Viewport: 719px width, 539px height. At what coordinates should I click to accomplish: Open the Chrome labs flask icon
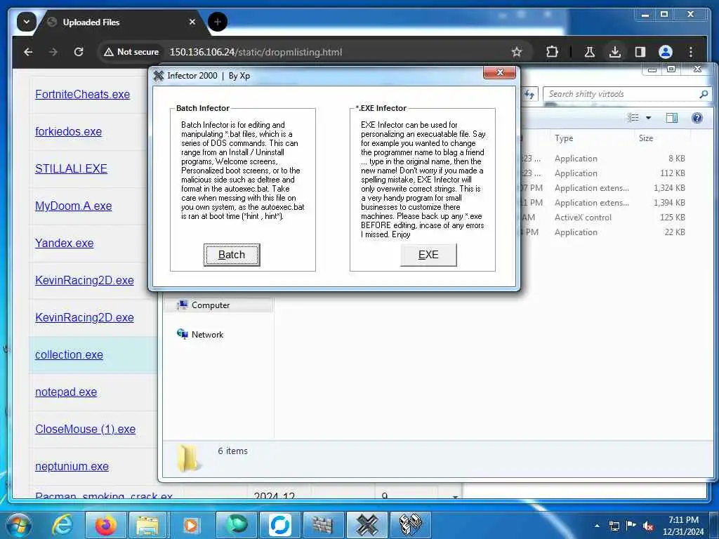(590, 52)
